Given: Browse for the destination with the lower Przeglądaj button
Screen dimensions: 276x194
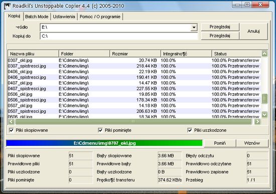Looking at the screenshot, I should tap(220, 36).
